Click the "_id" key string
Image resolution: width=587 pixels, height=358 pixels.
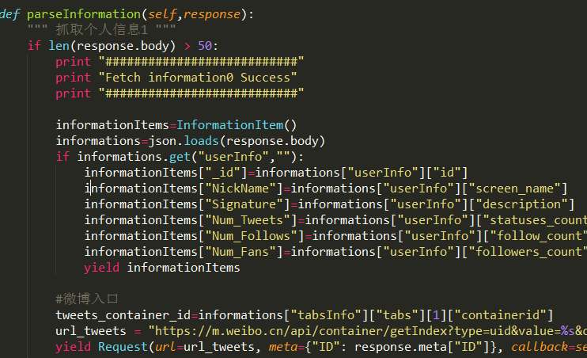222,173
